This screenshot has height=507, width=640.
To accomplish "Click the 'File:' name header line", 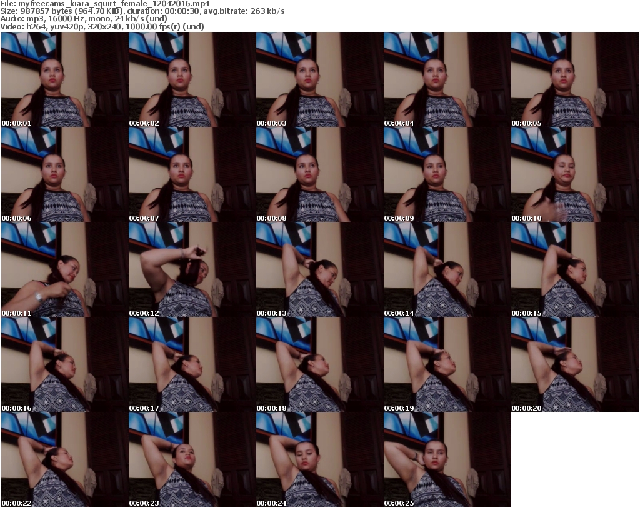I will pos(105,4).
